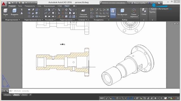Select the rotate tool in Редактирование panel
The image size is (181, 101).
(66, 13)
